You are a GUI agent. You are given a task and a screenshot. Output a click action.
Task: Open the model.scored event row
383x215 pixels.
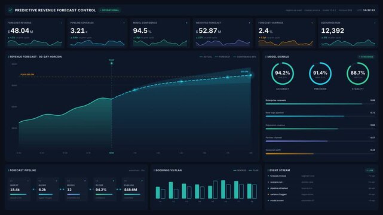click(x=321, y=201)
